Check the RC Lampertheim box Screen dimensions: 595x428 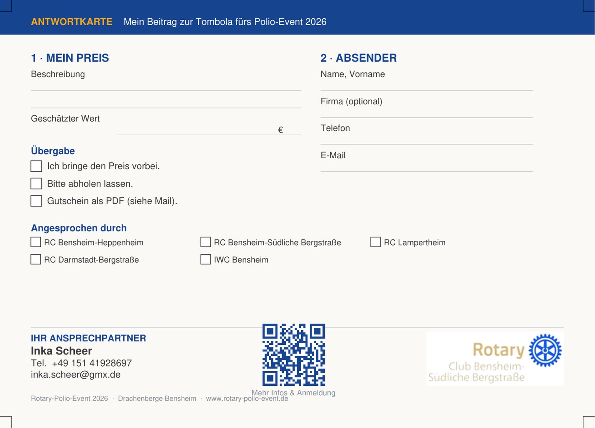376,242
